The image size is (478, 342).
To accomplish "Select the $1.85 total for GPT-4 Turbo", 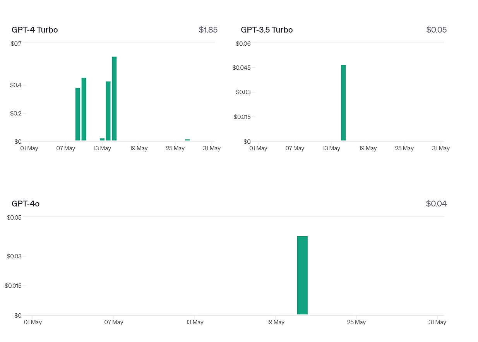I will point(208,30).
